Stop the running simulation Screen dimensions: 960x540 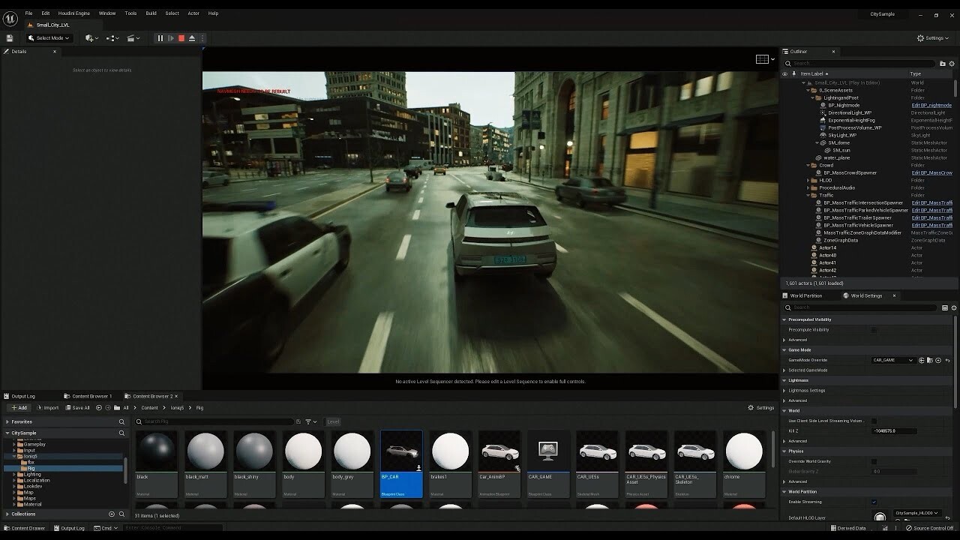181,37
